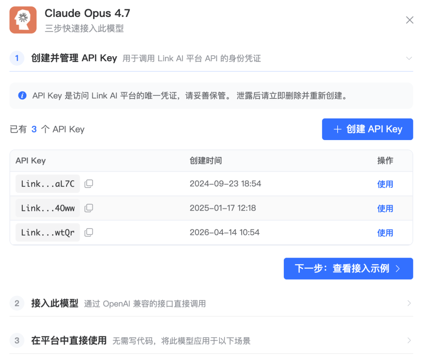Go to 下一步：查看接入示例

coord(348,269)
